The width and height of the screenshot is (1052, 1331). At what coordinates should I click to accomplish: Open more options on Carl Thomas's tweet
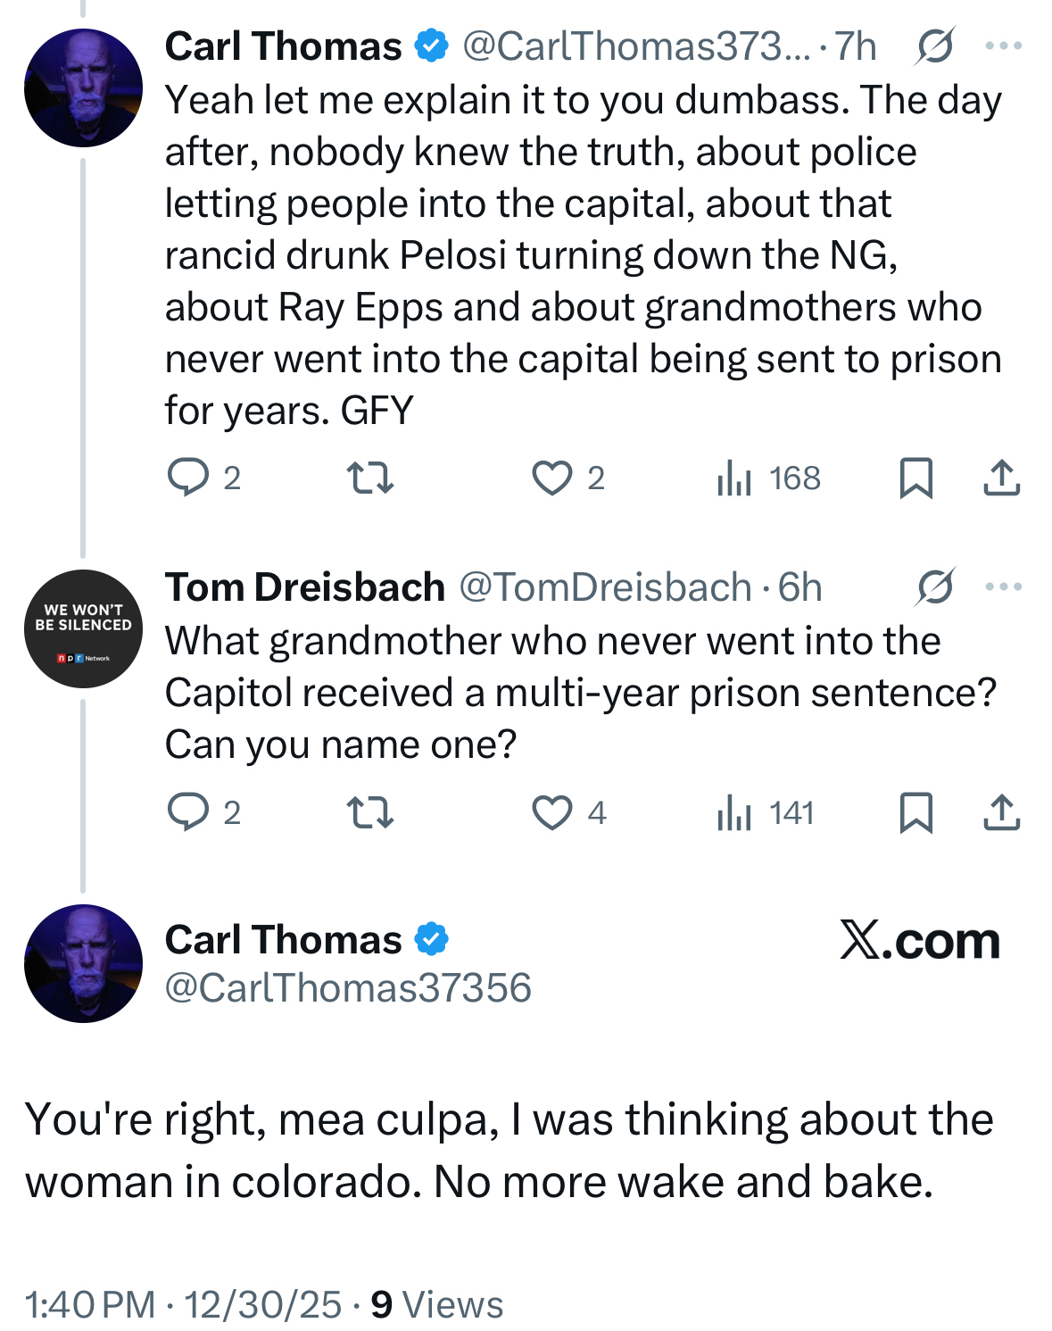[1003, 46]
